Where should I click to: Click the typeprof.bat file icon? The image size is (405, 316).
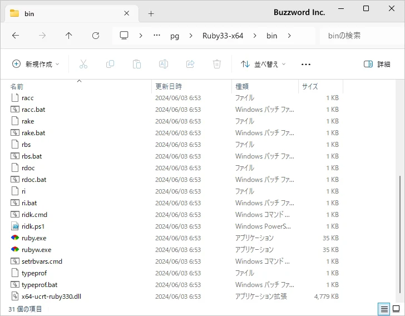pos(15,284)
